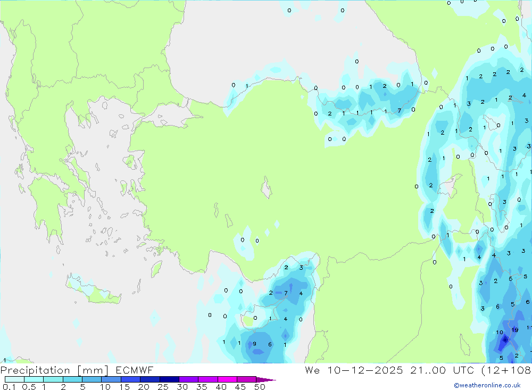Click the 20–25 mm dark blue legend swatch
This screenshot has width=532, height=390.
[x=149, y=379]
